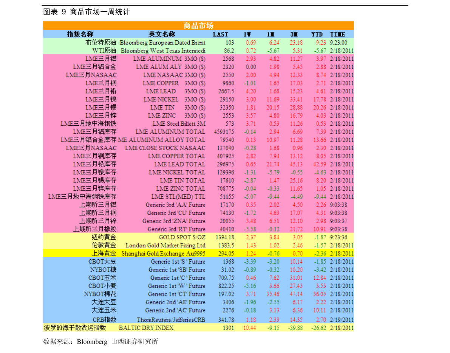Select the NYBOT棉花 name cell
Screen dimensions: 450x353
(100, 294)
